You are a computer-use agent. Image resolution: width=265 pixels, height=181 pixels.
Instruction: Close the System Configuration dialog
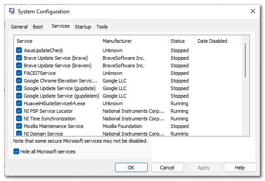tap(252, 11)
